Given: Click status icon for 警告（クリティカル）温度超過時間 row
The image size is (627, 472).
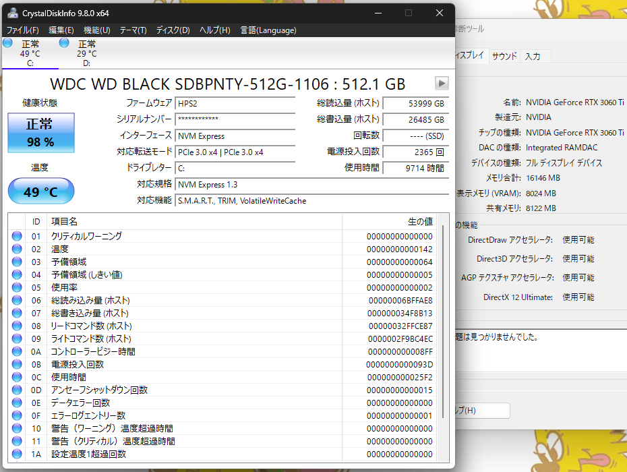Looking at the screenshot, I should [17, 441].
